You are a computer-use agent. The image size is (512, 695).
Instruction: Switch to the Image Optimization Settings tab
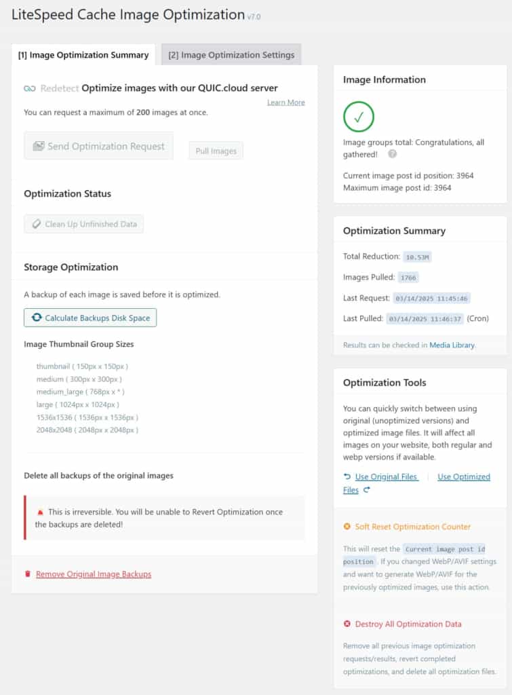tap(230, 54)
